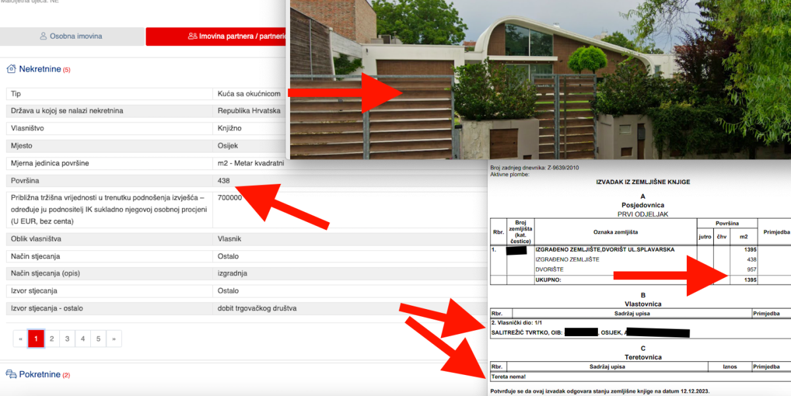Click the 'Republika Hrvatska' cell
791x396 pixels.
click(x=249, y=111)
